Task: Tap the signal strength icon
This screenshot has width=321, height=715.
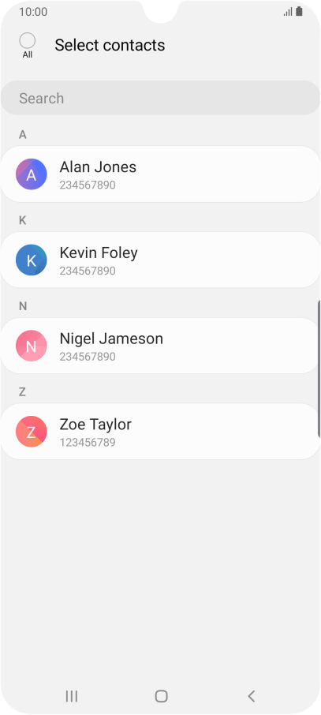Action: point(288,12)
